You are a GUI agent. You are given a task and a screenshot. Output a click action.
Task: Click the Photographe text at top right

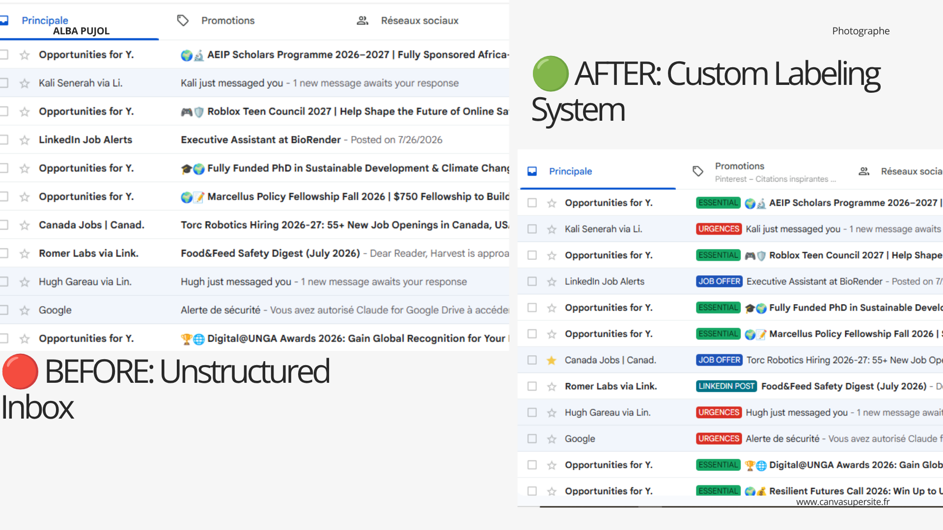coord(860,31)
